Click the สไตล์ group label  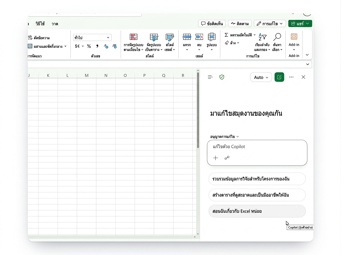(x=150, y=56)
